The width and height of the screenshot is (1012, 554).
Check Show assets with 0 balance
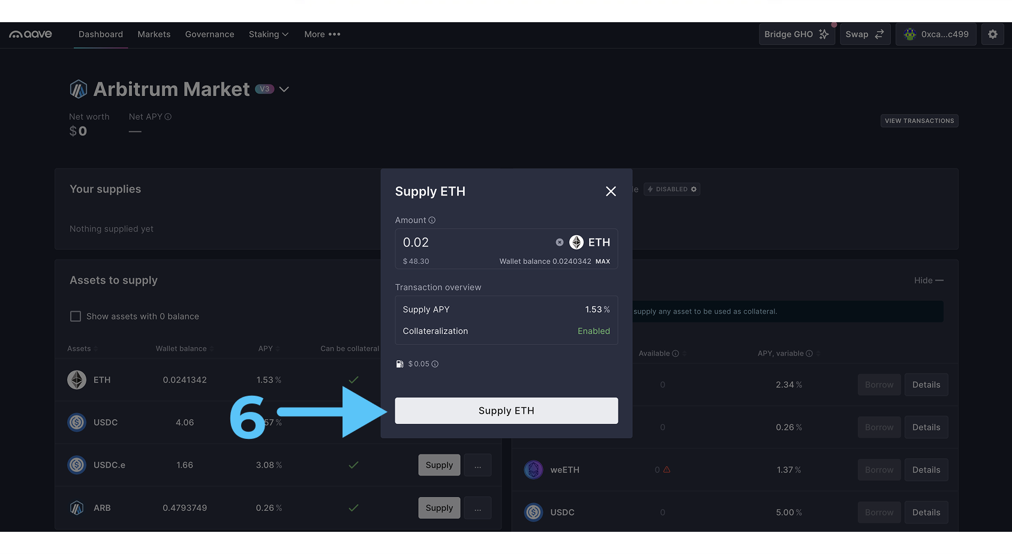[x=76, y=317]
